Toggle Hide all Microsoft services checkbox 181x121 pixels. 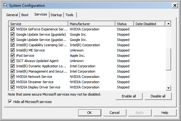(x=10, y=102)
